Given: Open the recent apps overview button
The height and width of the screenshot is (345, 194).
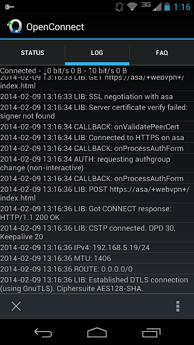Looking at the screenshot, I should coord(151,333).
